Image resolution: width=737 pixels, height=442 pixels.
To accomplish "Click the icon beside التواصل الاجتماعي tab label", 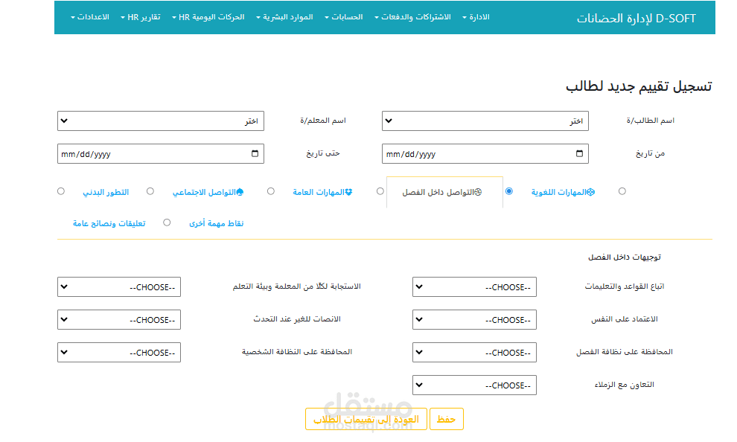I will tap(240, 192).
